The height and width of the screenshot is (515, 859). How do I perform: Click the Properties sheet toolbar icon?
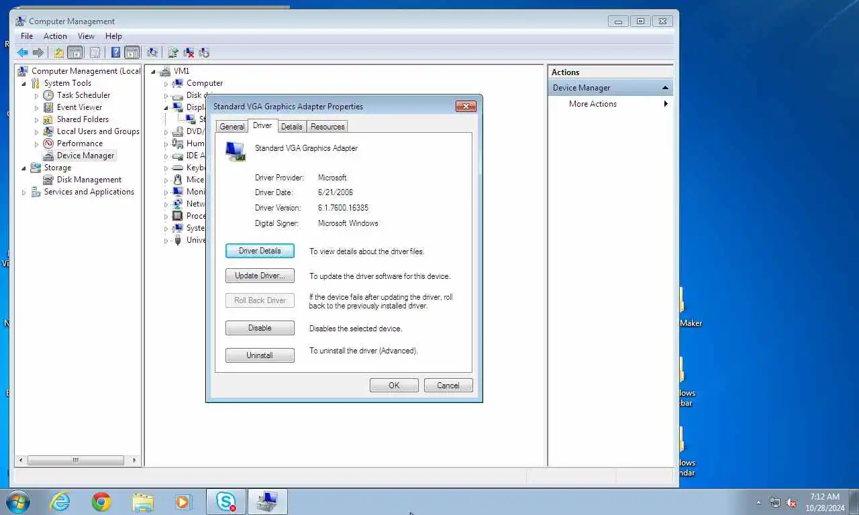pos(95,52)
